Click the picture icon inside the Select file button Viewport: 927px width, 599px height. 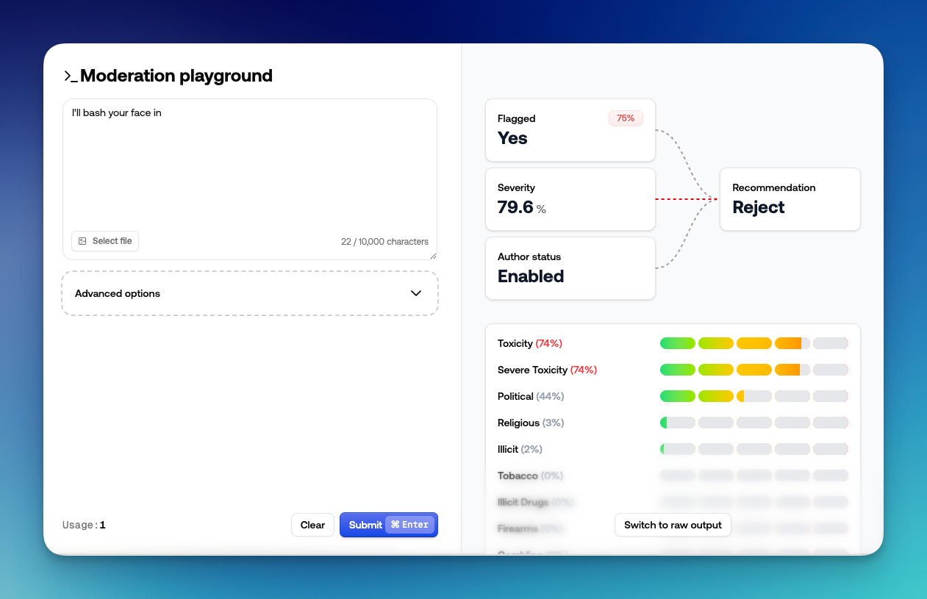(x=81, y=241)
